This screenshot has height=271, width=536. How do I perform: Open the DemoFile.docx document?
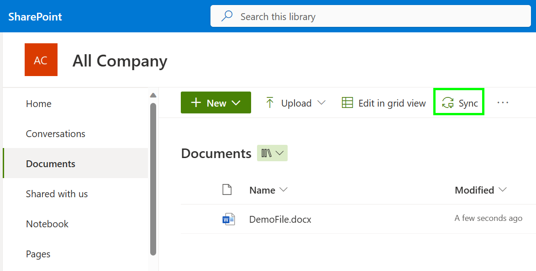[x=280, y=220]
